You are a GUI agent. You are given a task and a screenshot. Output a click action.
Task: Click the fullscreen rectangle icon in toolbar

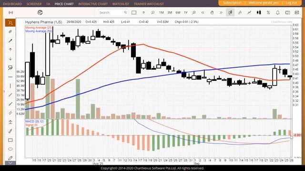[x=134, y=12]
